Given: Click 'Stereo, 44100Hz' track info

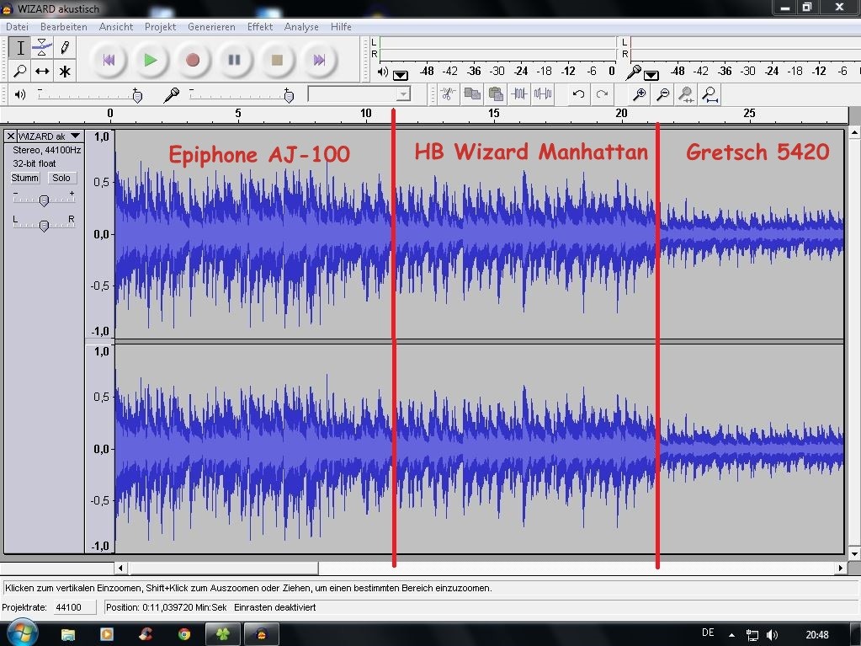Looking at the screenshot, I should click(x=46, y=150).
